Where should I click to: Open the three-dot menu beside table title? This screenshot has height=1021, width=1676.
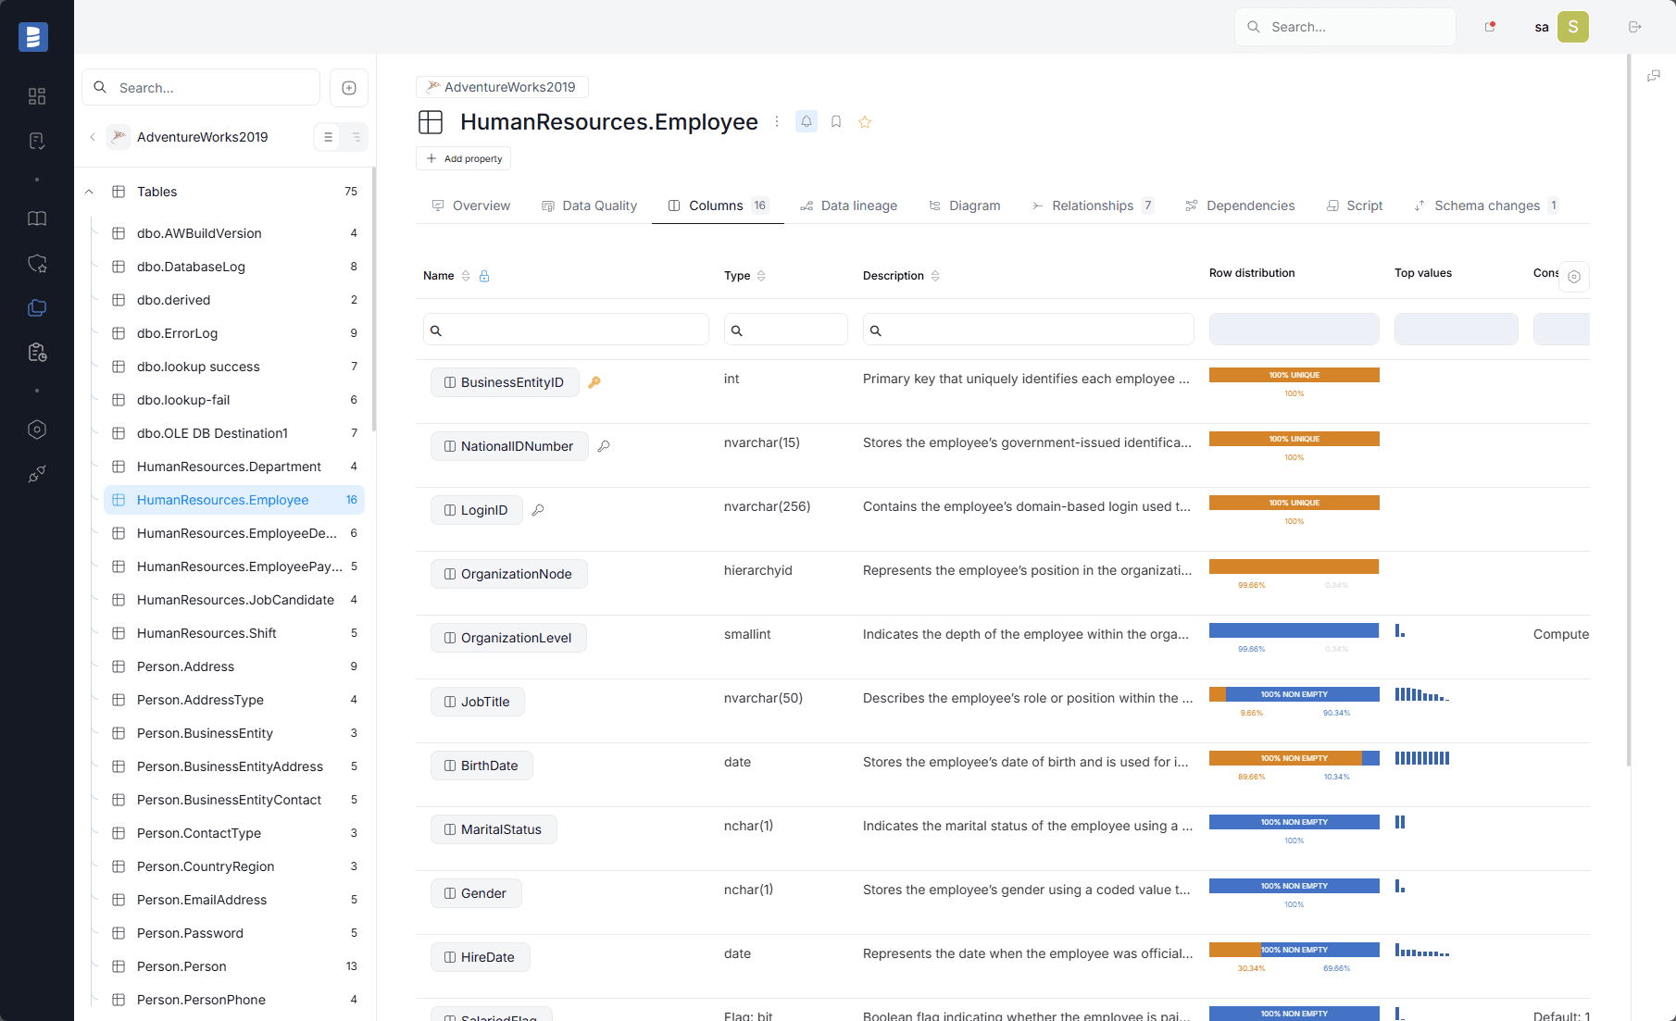[x=777, y=121]
